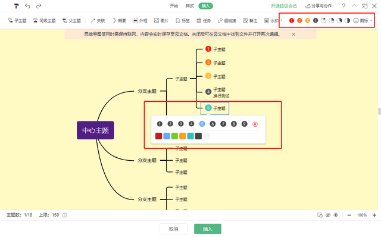Click the teal 5 icon on the selected node
The image size is (381, 237).
208,108
